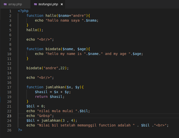Viewport: 179px width, 138px height.
Task: Click the jumlahkan function name on line 17
Action: (x=55, y=87)
